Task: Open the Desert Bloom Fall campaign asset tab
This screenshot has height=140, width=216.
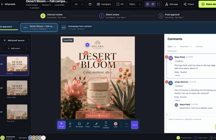Action: (x=39, y=28)
